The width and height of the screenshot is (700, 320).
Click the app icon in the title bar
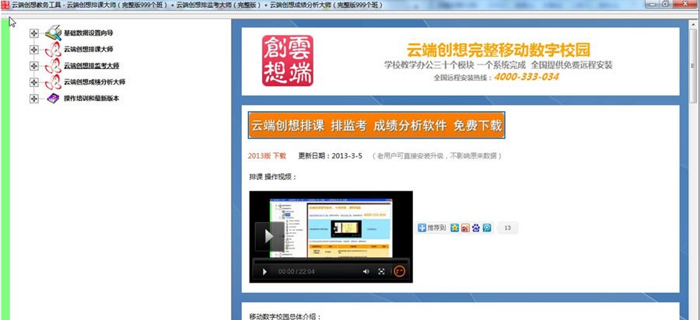tap(5, 5)
